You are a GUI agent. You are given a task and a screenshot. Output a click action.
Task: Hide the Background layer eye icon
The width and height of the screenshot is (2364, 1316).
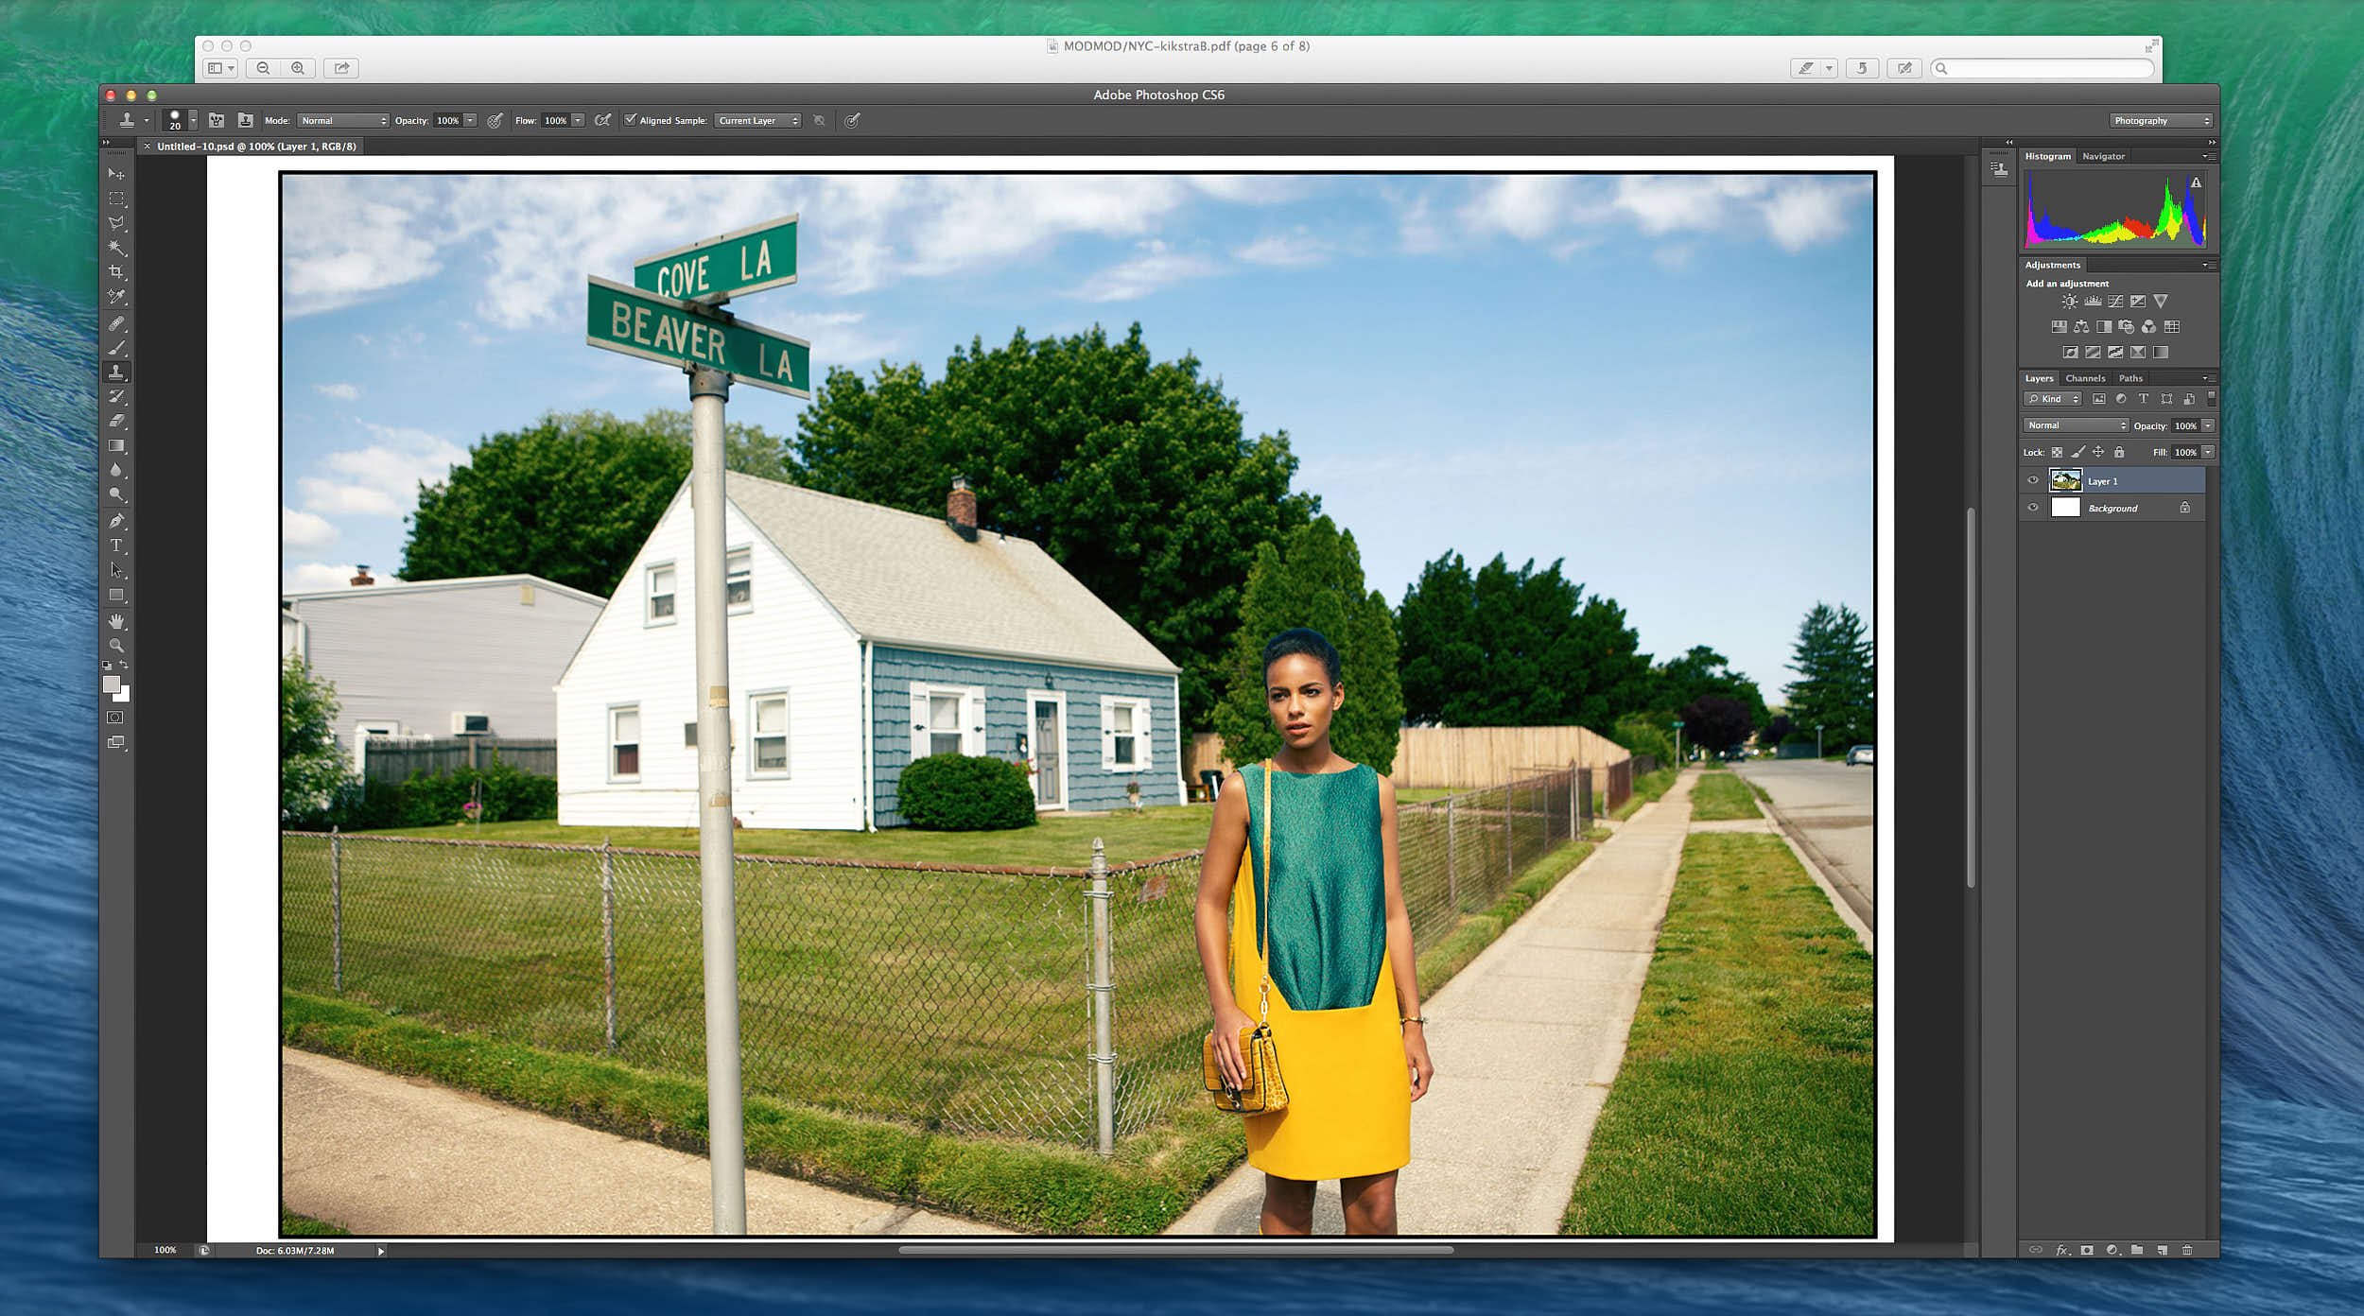(2033, 508)
